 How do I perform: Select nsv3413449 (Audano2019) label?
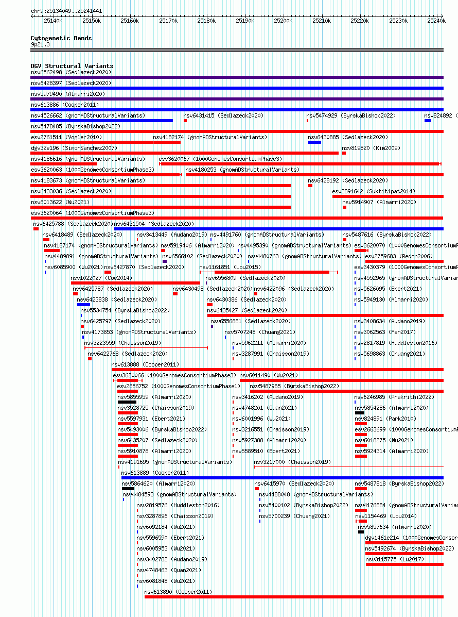(x=172, y=235)
